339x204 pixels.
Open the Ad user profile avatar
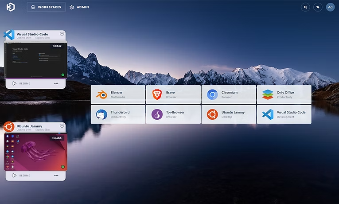(330, 7)
